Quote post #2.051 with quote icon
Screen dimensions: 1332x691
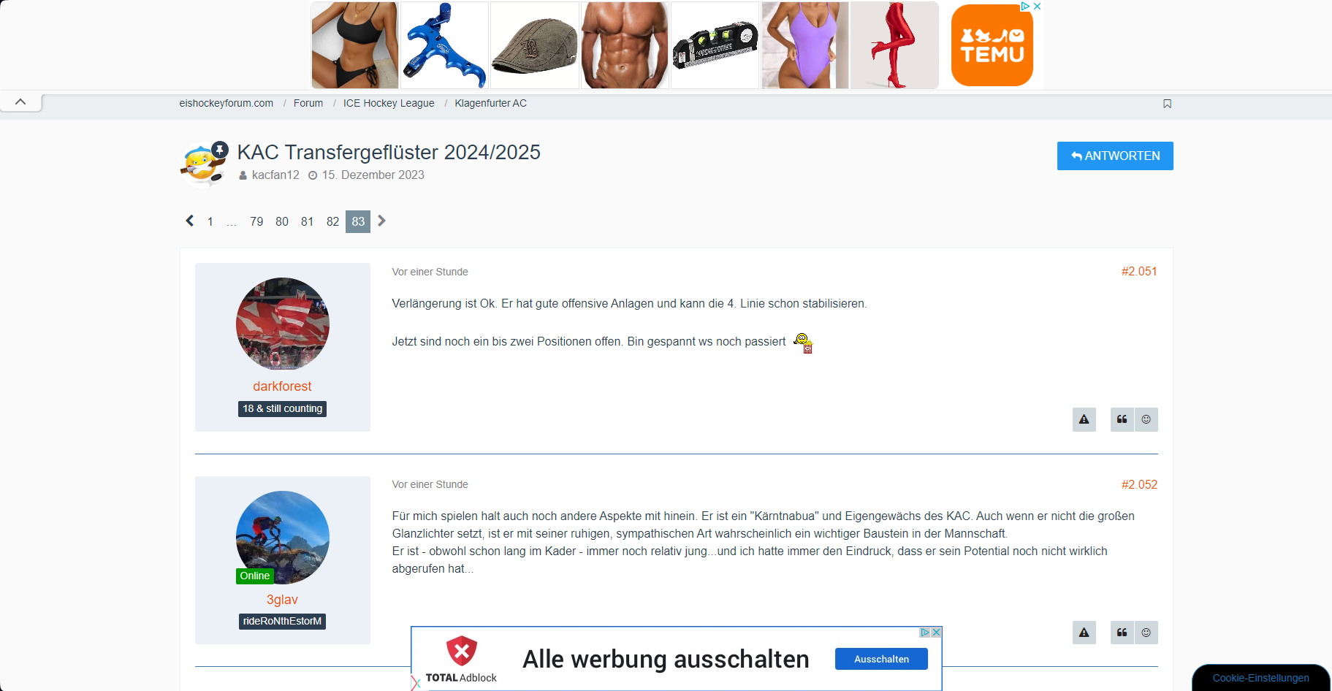[x=1122, y=419]
